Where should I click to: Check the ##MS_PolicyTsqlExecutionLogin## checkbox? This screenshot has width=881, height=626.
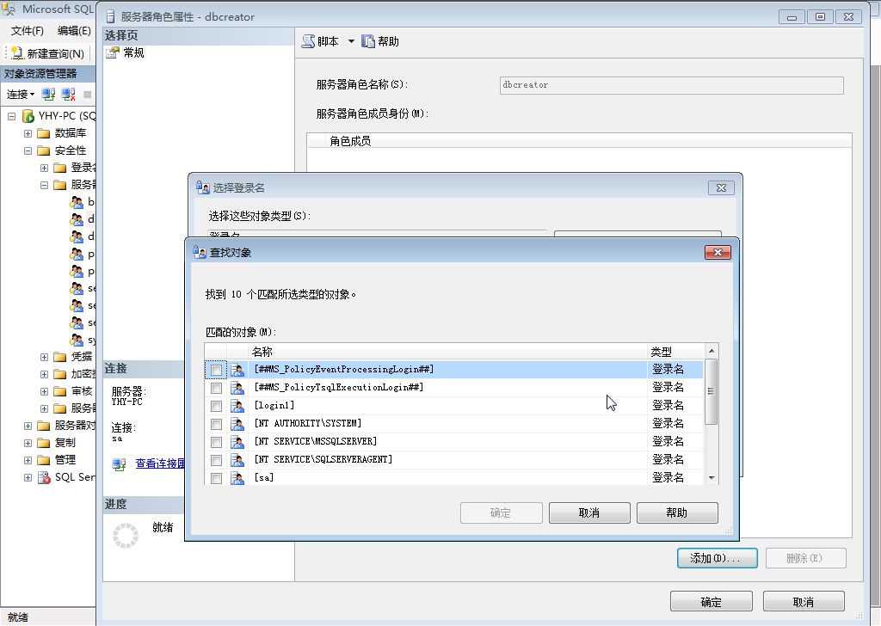[x=216, y=388]
